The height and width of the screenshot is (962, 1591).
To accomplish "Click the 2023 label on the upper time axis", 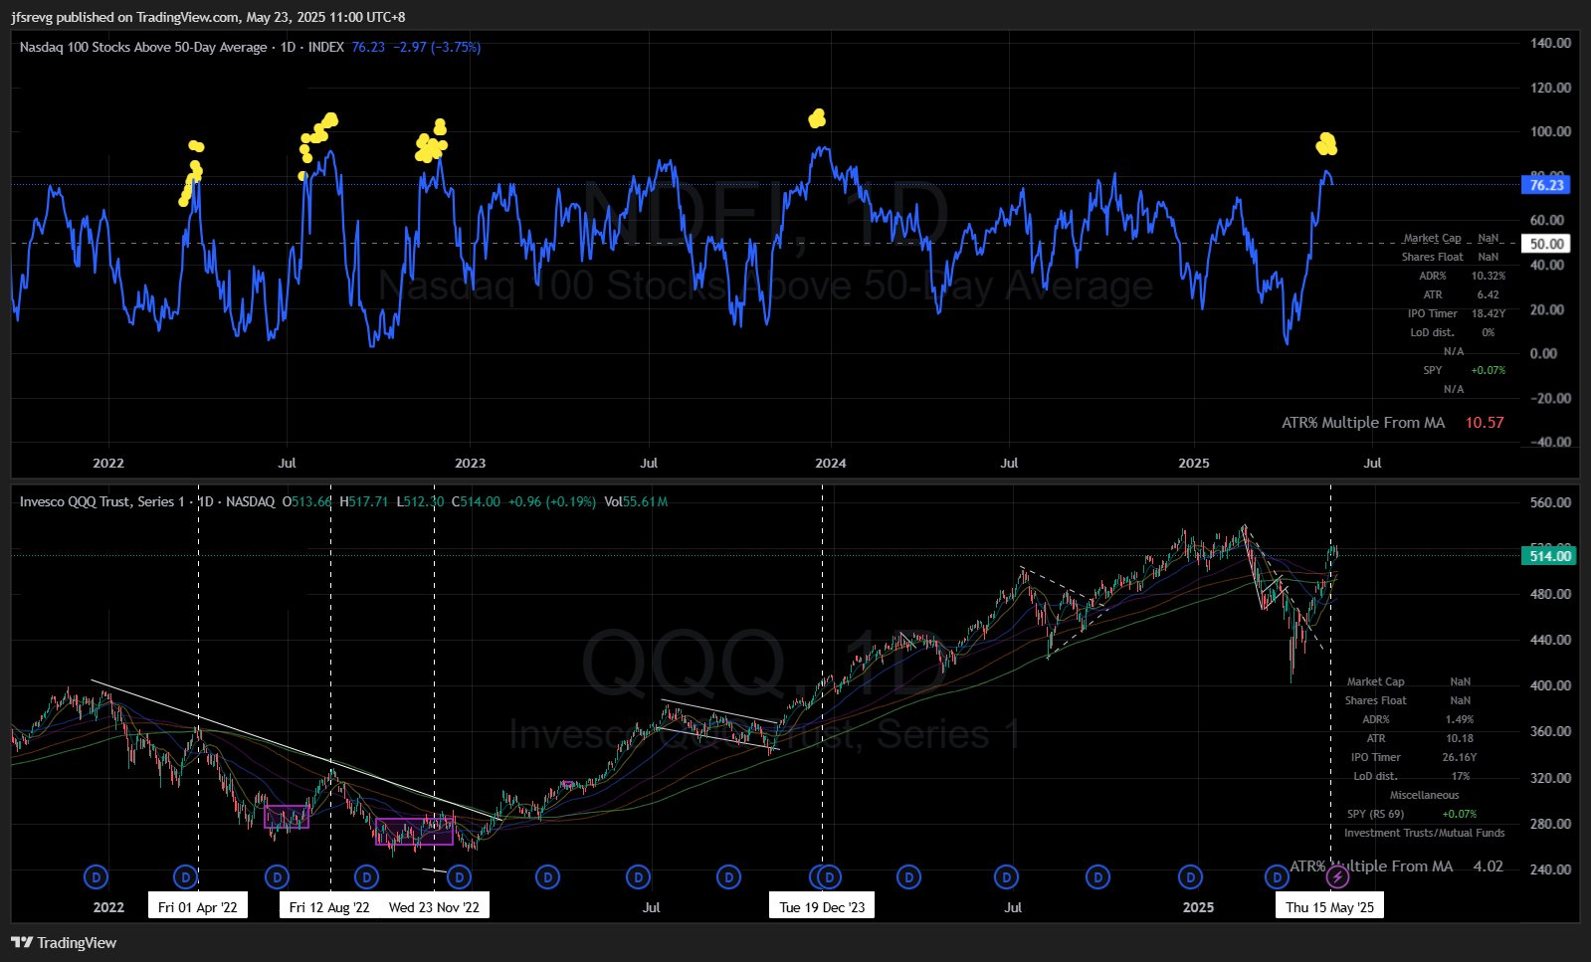I will [x=470, y=463].
